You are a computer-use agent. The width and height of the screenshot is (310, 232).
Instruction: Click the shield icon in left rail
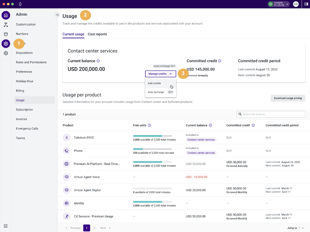pyautogui.click(x=6, y=34)
